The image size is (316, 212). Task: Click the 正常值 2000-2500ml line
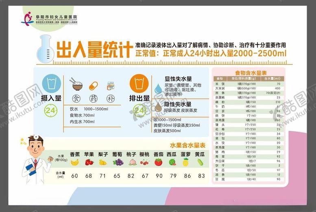(x=211, y=53)
